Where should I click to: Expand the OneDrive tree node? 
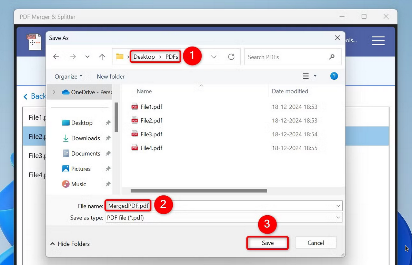[x=54, y=92]
